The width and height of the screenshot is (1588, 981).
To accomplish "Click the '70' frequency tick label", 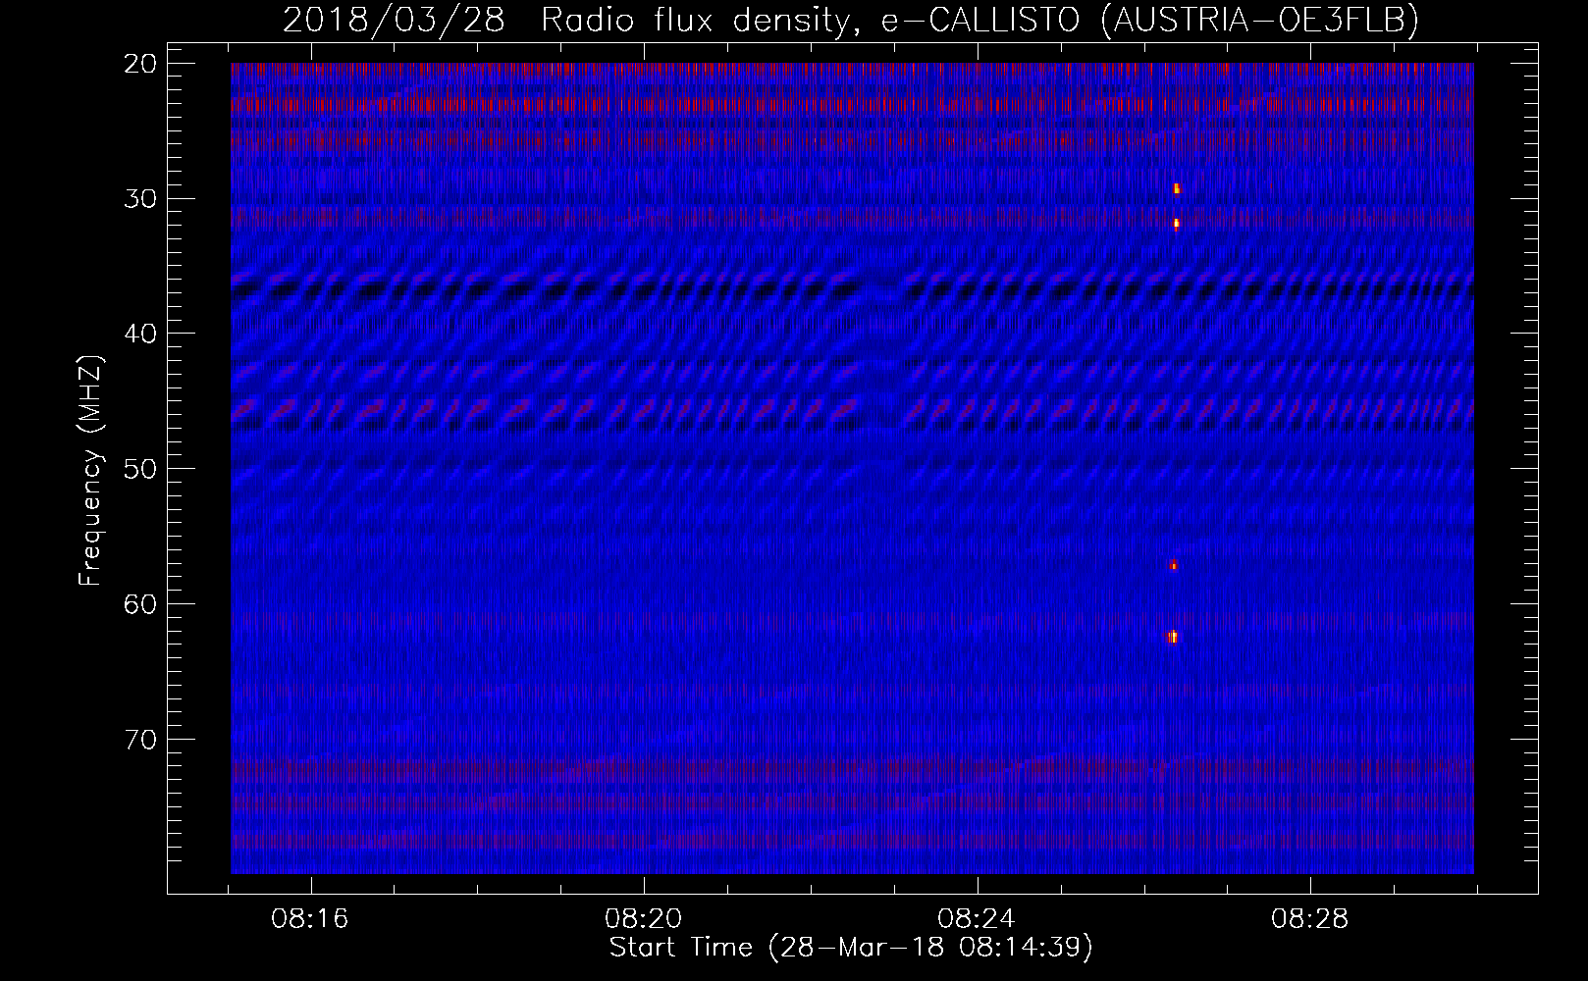I will coord(140,739).
